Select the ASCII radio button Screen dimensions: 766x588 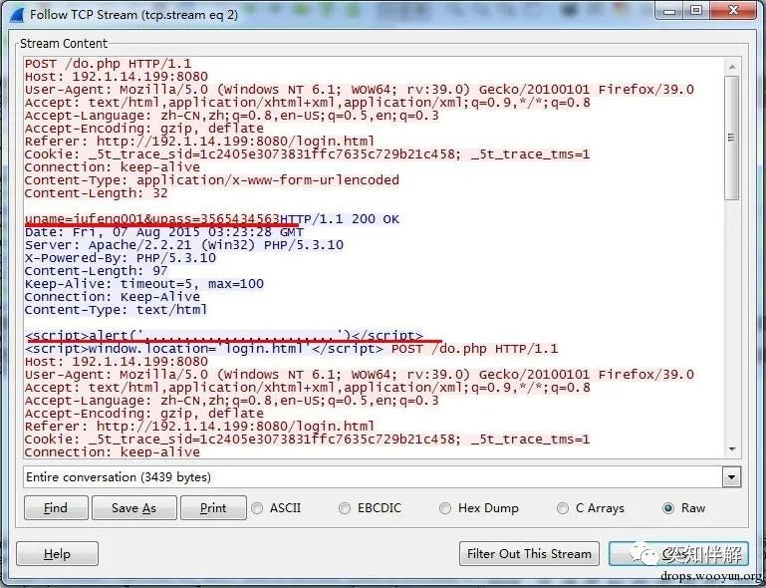tap(257, 508)
